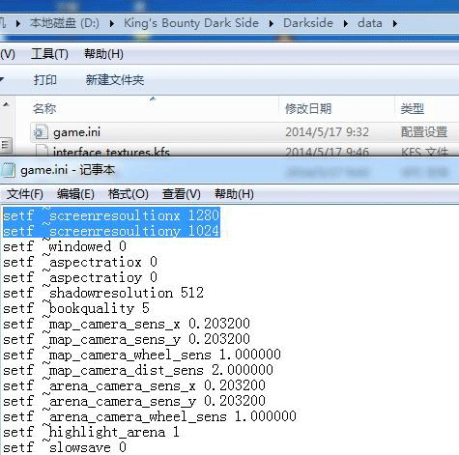Open Explorer 帮助(H) menu
Screen dimensions: 459x455
coord(103,54)
